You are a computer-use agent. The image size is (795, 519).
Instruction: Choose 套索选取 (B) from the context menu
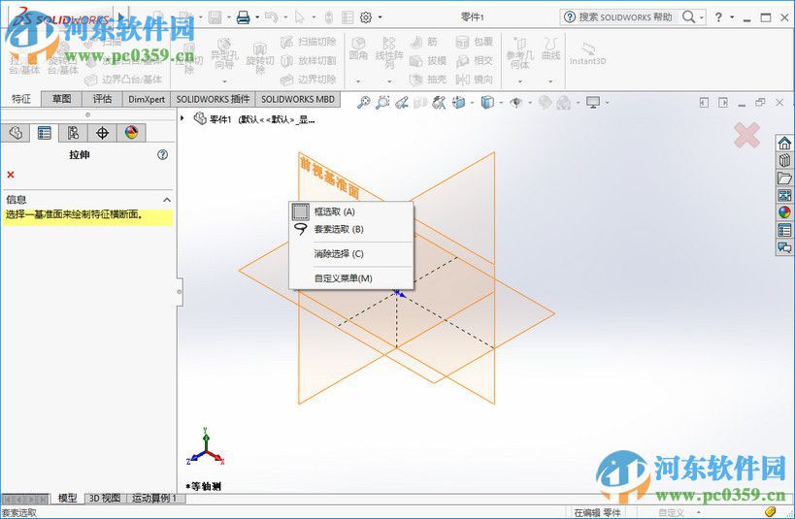pos(350,229)
